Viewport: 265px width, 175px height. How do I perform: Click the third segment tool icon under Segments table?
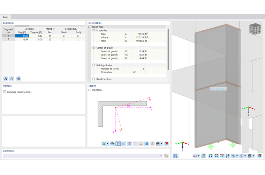[x=18, y=79]
